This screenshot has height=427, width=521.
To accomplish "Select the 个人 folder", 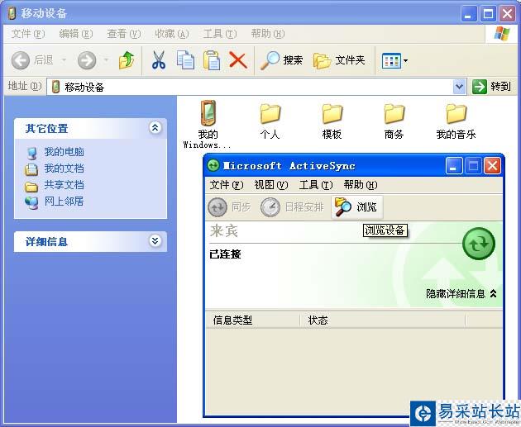I will (x=270, y=121).
